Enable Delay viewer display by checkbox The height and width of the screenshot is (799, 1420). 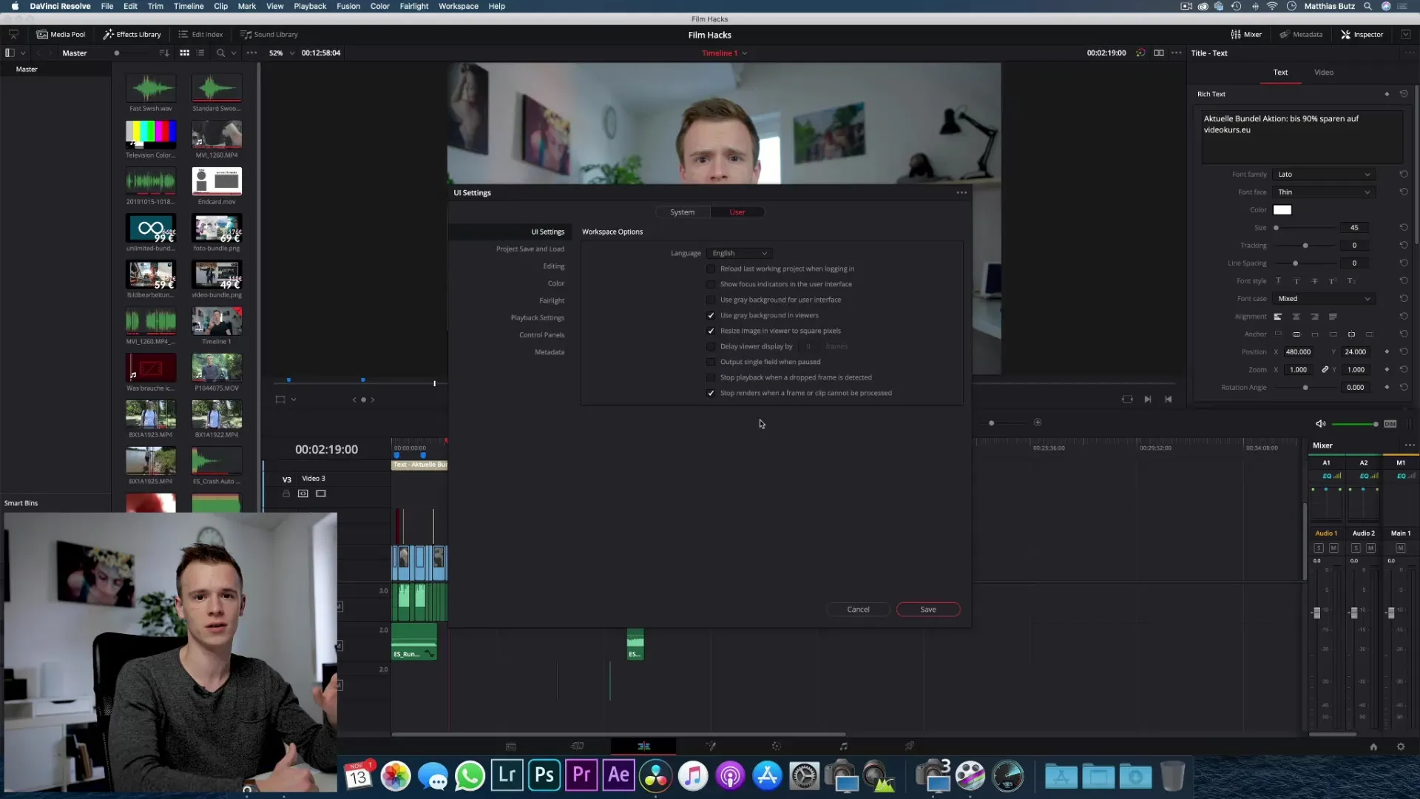pyautogui.click(x=711, y=346)
